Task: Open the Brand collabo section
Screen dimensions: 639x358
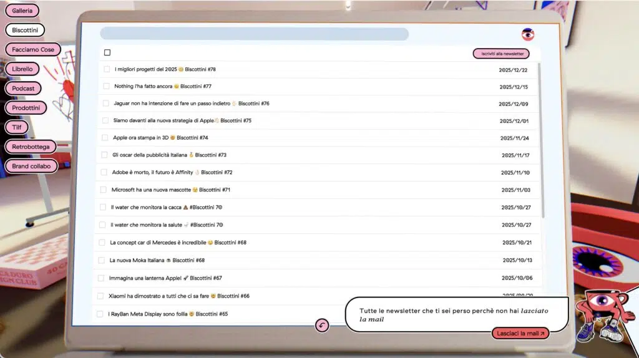Action: tap(31, 166)
